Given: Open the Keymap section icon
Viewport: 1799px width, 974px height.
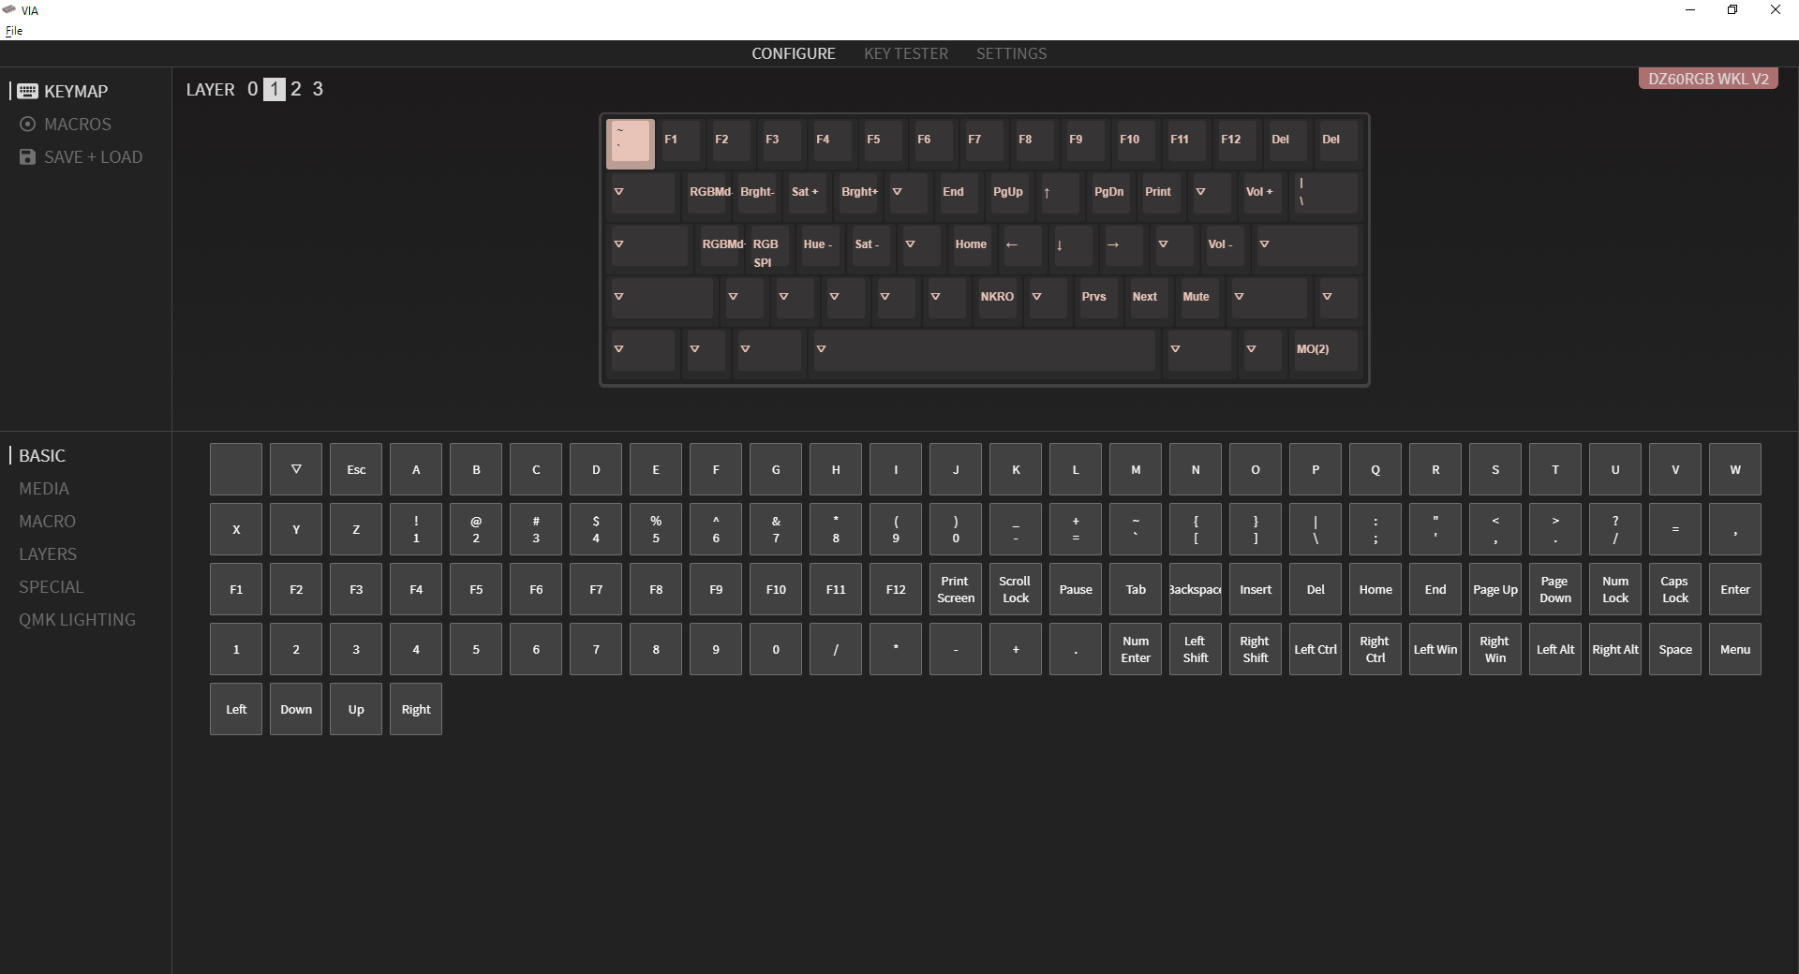Looking at the screenshot, I should (27, 91).
